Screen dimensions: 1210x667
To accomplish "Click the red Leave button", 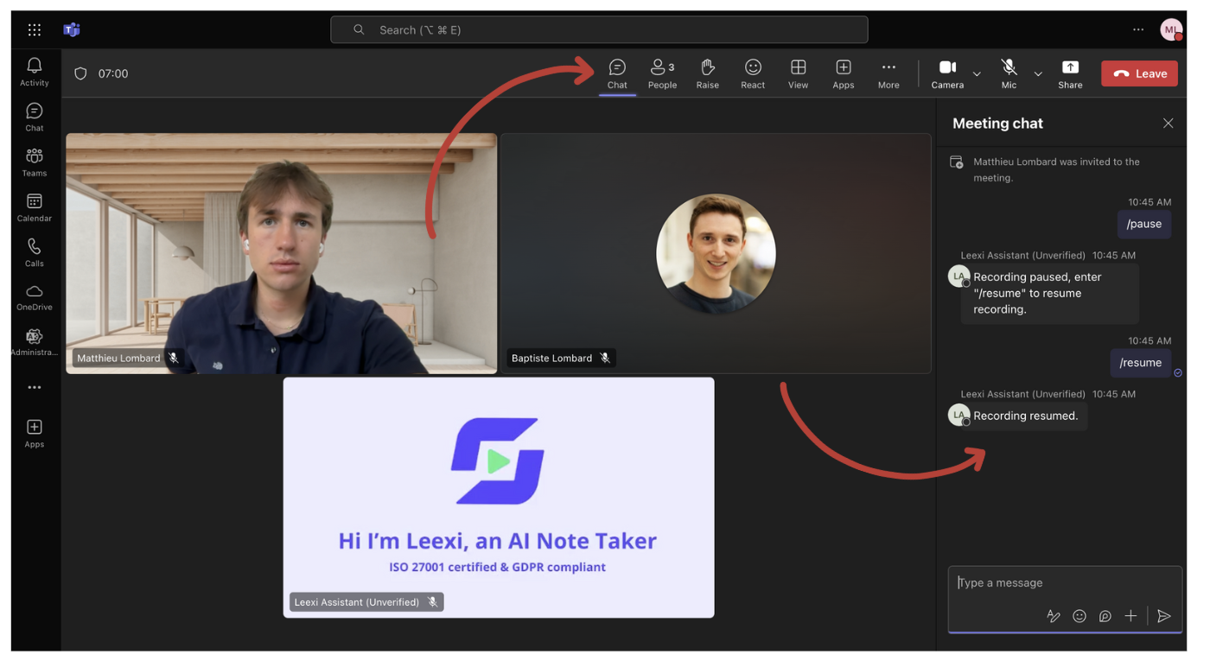I will (x=1139, y=73).
